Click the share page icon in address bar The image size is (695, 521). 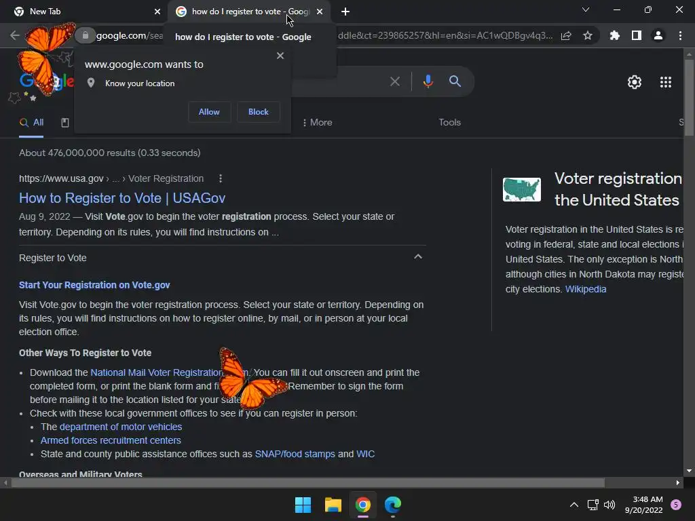566,35
